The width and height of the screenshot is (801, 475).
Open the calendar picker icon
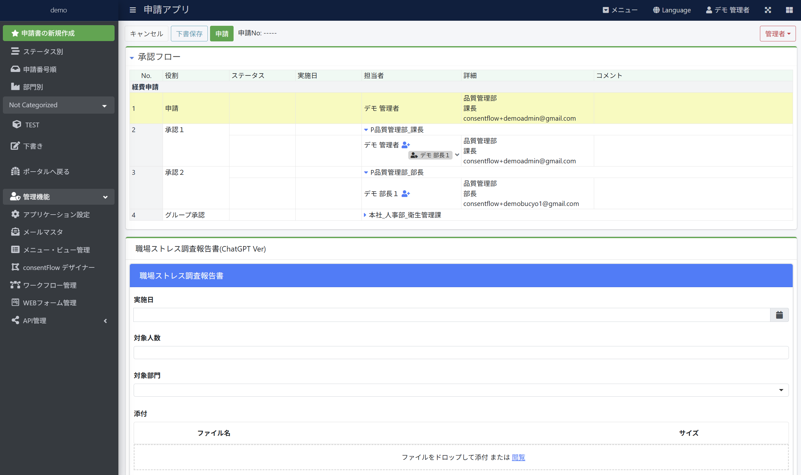[780, 315]
